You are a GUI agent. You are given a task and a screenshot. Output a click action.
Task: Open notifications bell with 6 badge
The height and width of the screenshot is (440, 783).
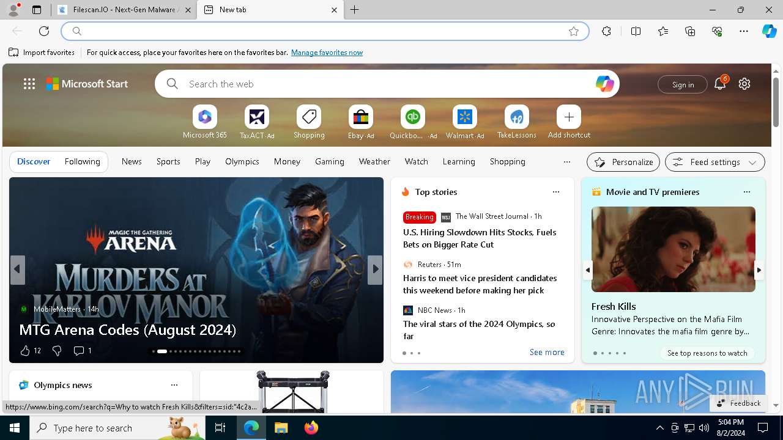pyautogui.click(x=720, y=84)
